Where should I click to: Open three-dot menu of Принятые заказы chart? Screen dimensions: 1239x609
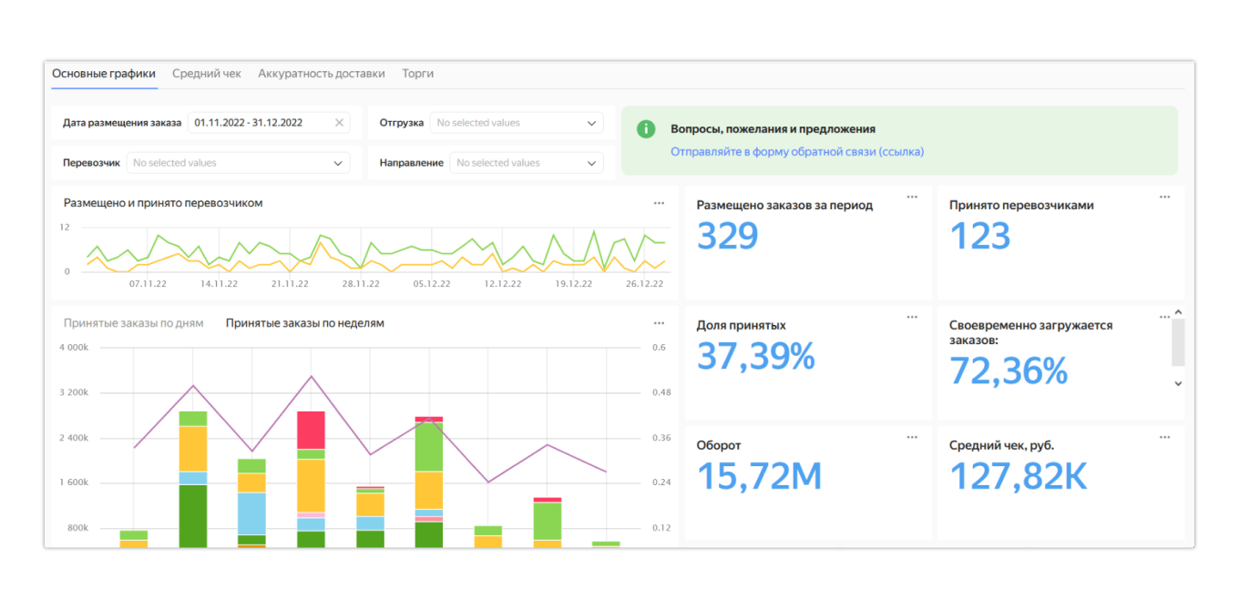point(659,323)
